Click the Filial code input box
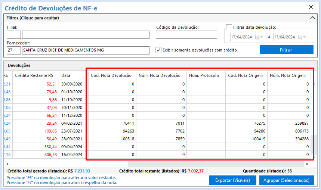Image resolution: width=321 pixels, height=190 pixels. tap(14, 35)
